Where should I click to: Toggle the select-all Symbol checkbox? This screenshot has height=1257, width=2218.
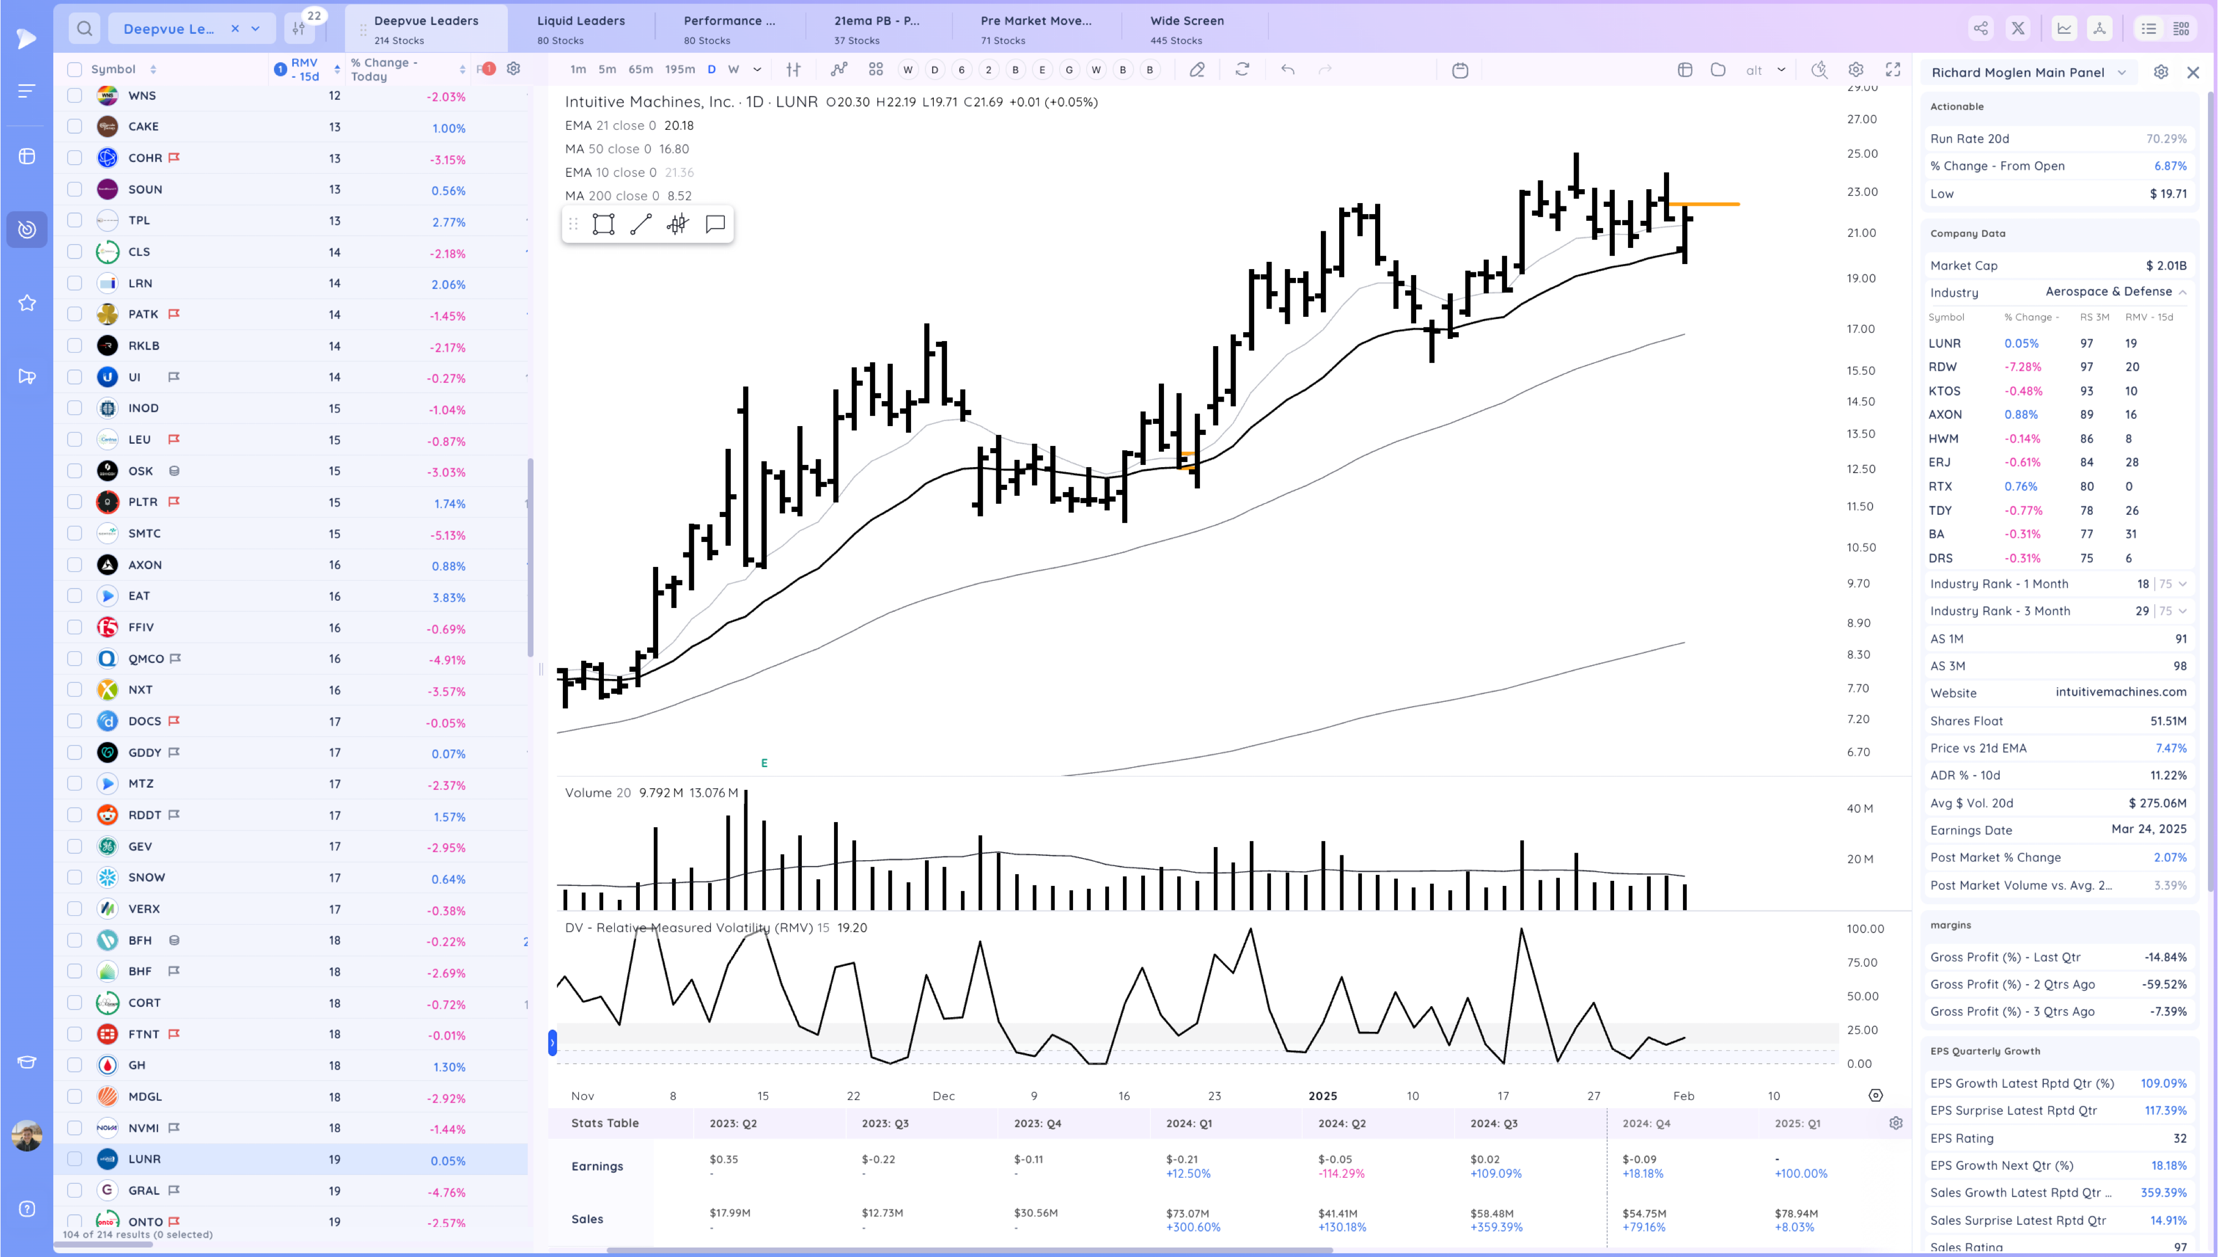click(x=75, y=69)
